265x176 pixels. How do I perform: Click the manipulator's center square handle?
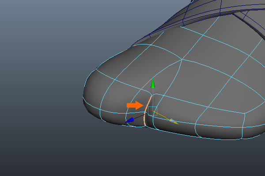(152, 110)
